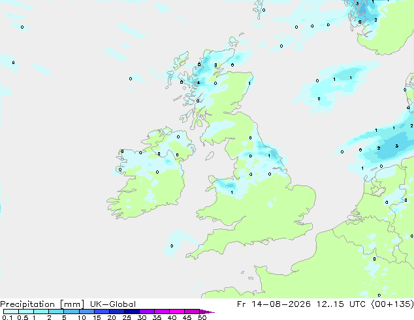
Task: Click the 'UK-Global' model label
Action: (x=113, y=304)
